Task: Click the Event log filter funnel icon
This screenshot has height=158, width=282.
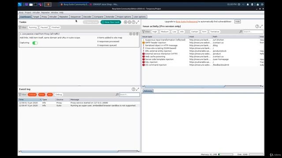Action: [x=20, y=94]
